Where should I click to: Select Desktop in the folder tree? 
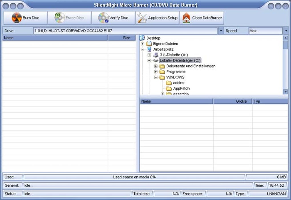click(x=153, y=38)
